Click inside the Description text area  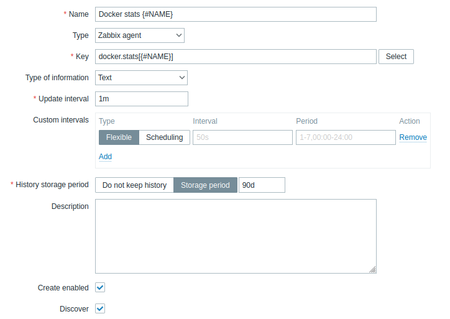(236, 236)
